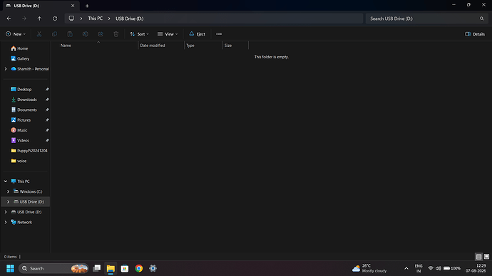Viewport: 492px width, 276px height.
Task: Open Settings gear on taskbar
Action: click(x=153, y=268)
